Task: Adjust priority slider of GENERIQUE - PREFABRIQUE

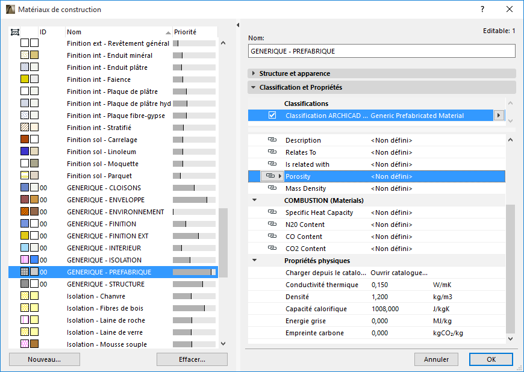Action: 194,272
